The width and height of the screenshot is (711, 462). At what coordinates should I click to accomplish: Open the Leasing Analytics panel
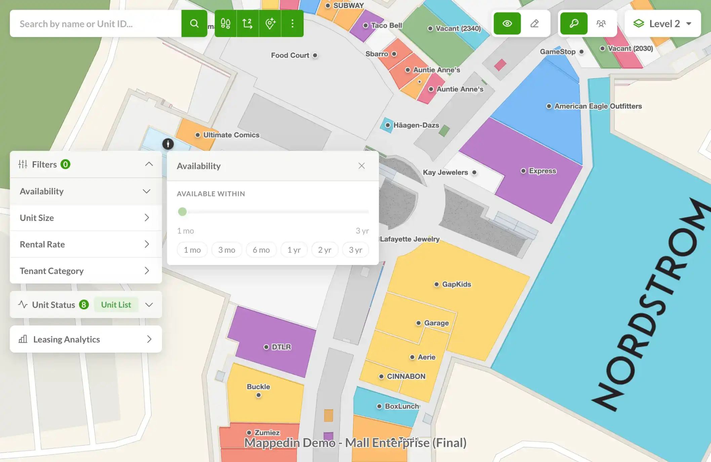pos(86,339)
